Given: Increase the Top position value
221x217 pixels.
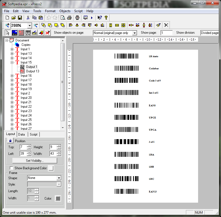Looking at the screenshot, I should click(29, 146).
